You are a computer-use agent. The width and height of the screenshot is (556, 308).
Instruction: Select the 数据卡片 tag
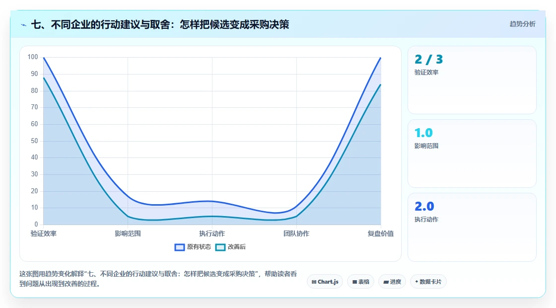(428, 282)
